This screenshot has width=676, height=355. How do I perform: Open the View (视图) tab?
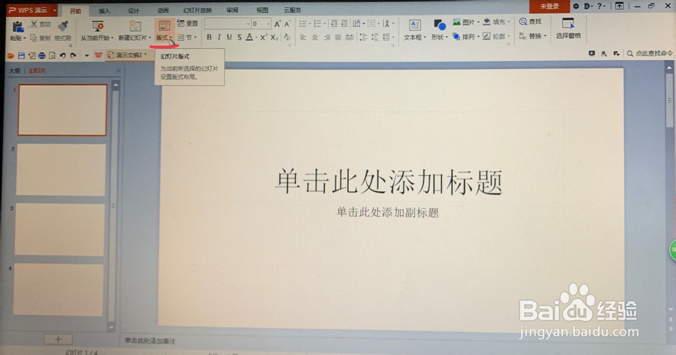[262, 10]
